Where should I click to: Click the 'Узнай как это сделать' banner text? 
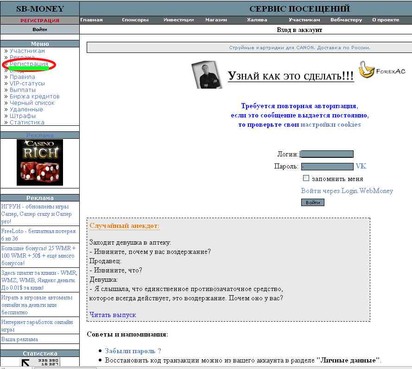coord(291,76)
